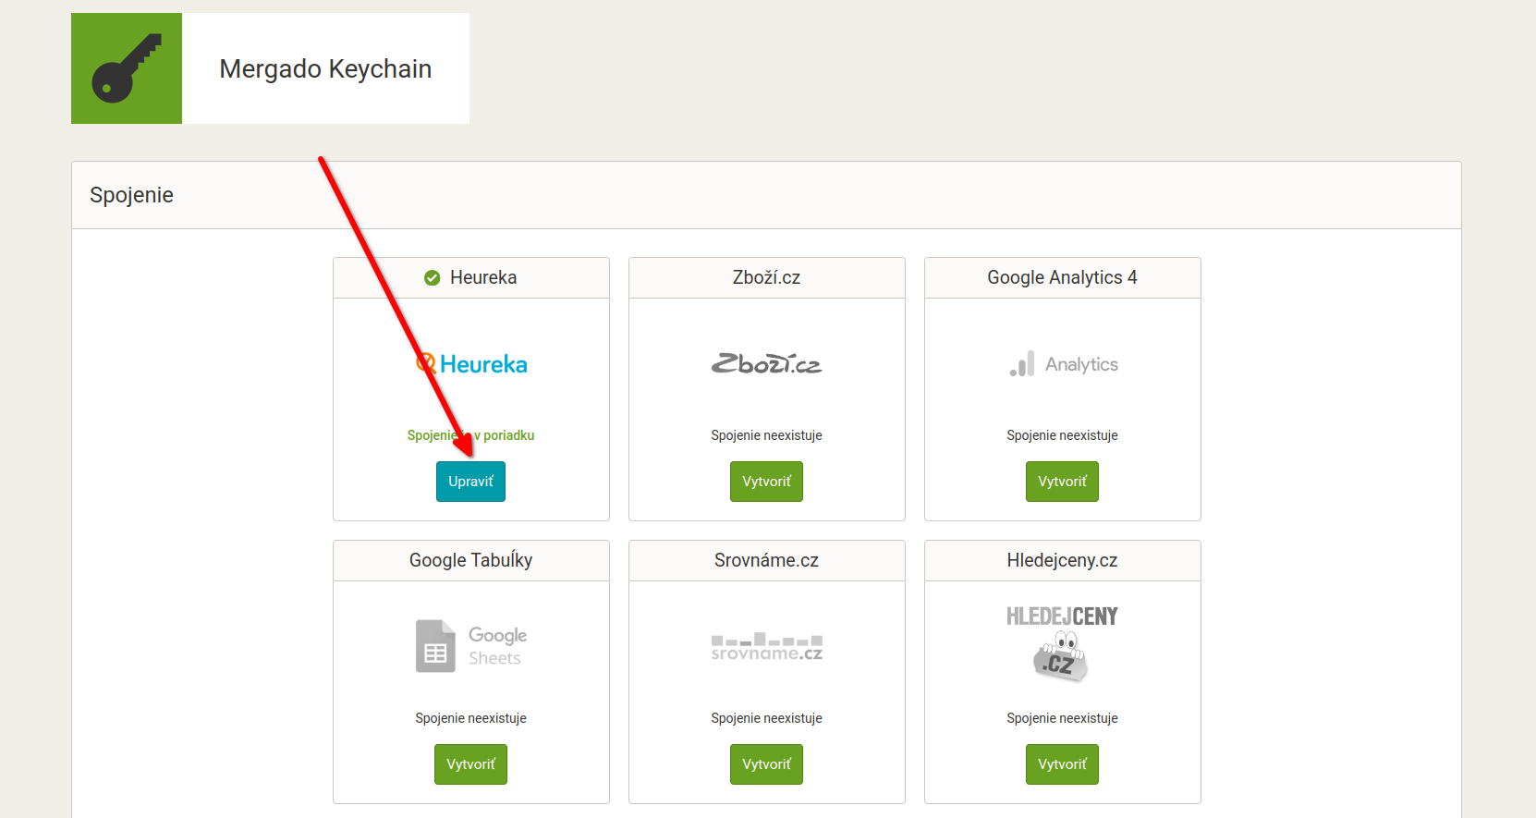Click the Google Sheets logo

point(471,646)
